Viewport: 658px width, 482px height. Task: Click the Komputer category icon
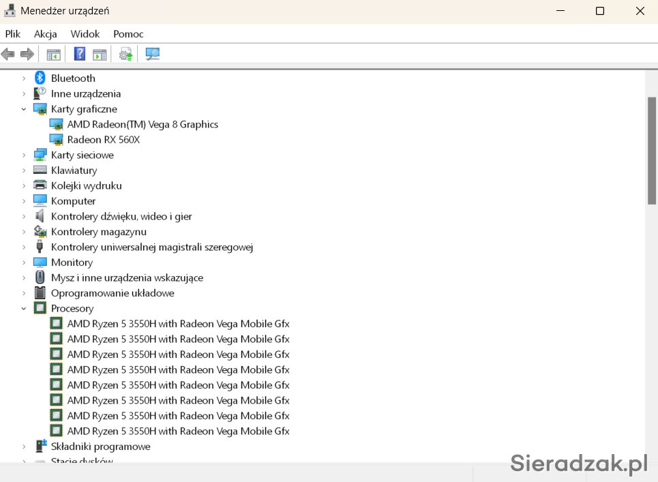[x=40, y=200]
